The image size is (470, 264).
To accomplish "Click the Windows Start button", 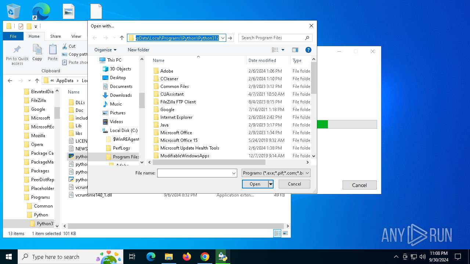I will coord(9,257).
